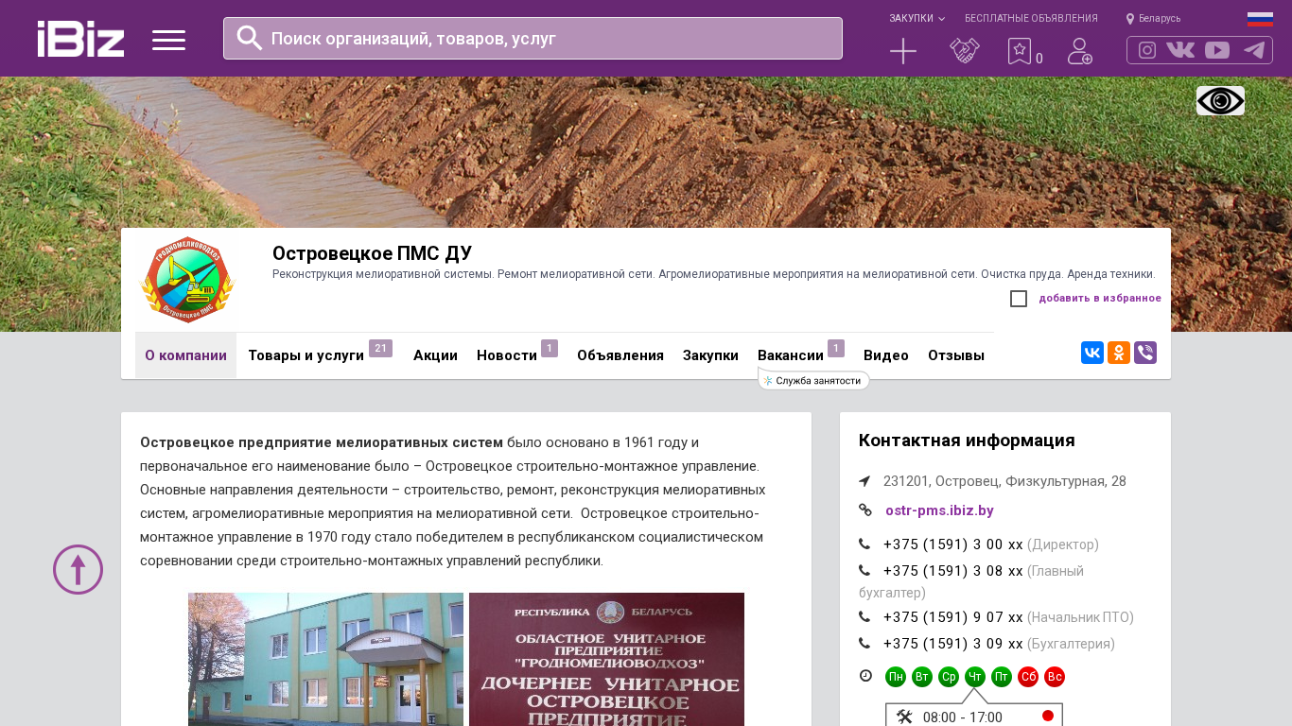Open the Instagram icon in header

[1147, 50]
